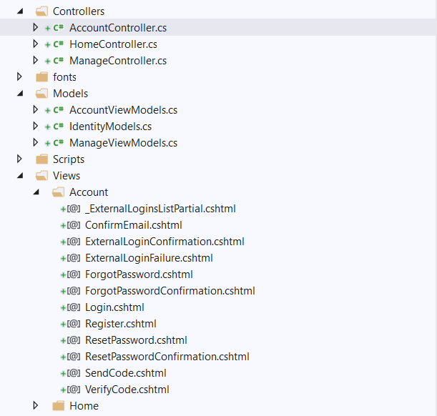
Task: Click the C# file icon for IdentityModels.cs
Action: tap(58, 127)
